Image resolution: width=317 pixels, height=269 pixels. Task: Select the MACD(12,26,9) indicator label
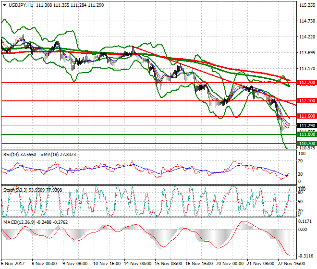click(19, 222)
